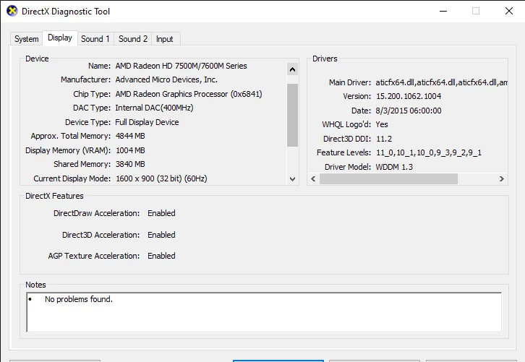Screen dimensions: 525x362
Task: Click Direct3D DDI value '11.2'
Action: click(384, 139)
